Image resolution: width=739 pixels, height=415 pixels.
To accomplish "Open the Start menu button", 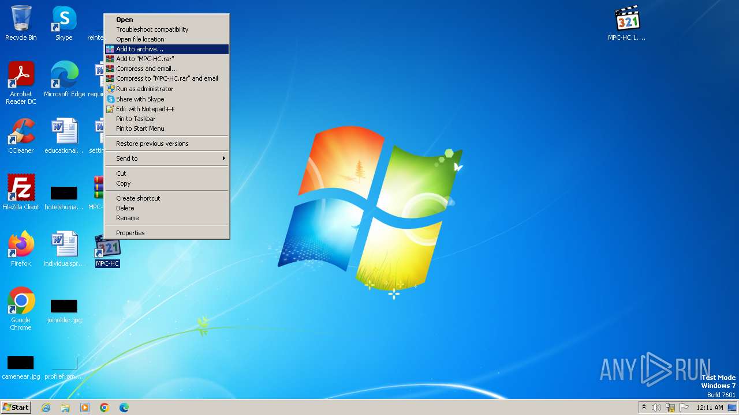I will 16,408.
